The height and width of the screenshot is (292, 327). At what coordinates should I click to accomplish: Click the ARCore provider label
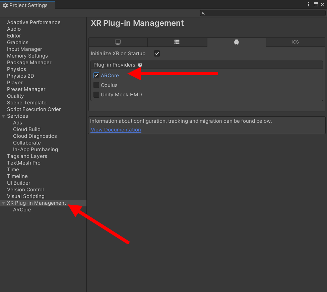tap(110, 75)
